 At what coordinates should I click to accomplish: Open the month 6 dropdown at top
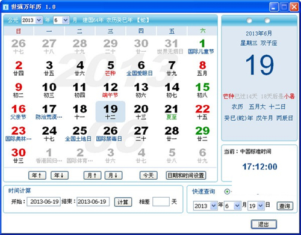(x=66, y=20)
